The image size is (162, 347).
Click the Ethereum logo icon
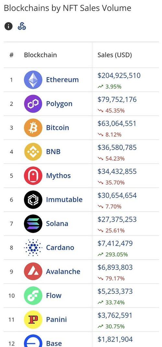tap(33, 80)
